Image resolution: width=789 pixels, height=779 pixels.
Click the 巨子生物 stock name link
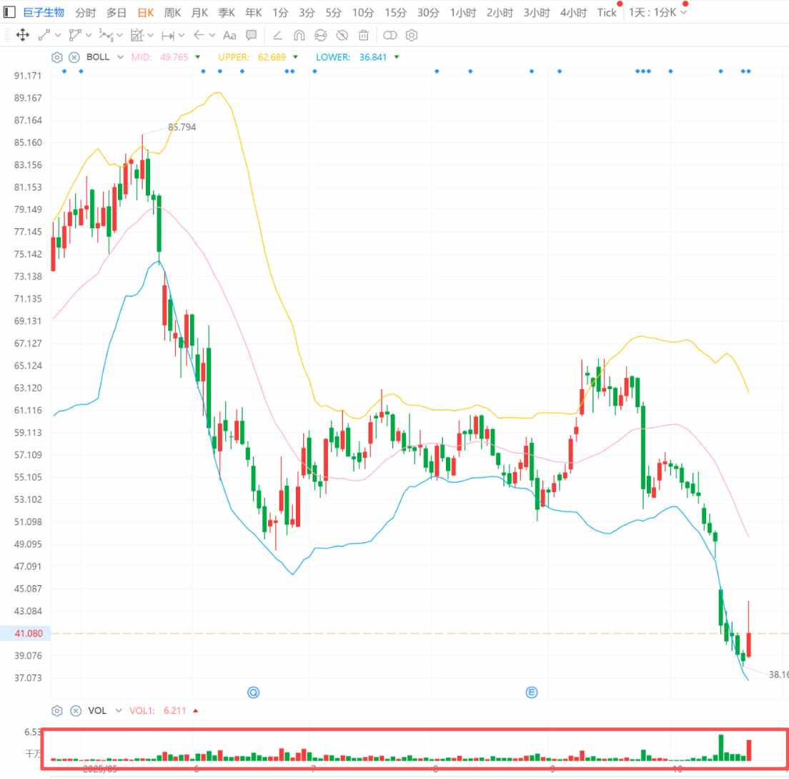44,13
